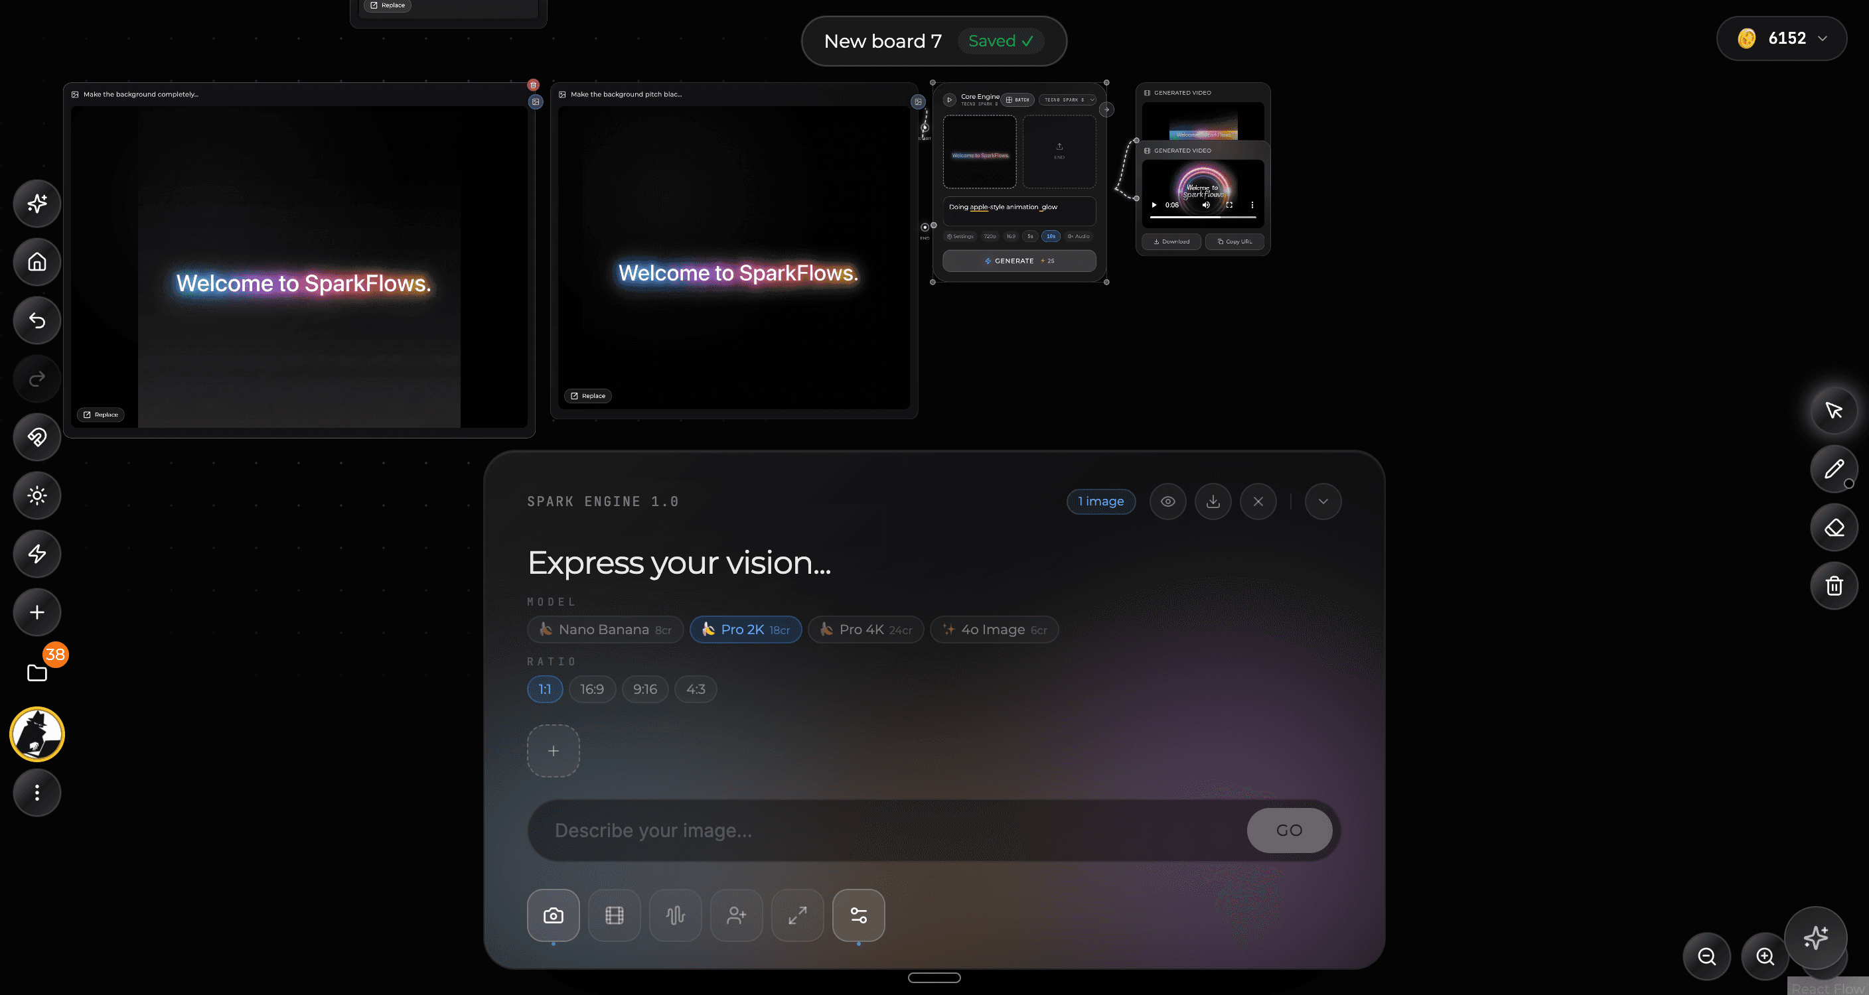Select the camera capture tool

(x=553, y=915)
